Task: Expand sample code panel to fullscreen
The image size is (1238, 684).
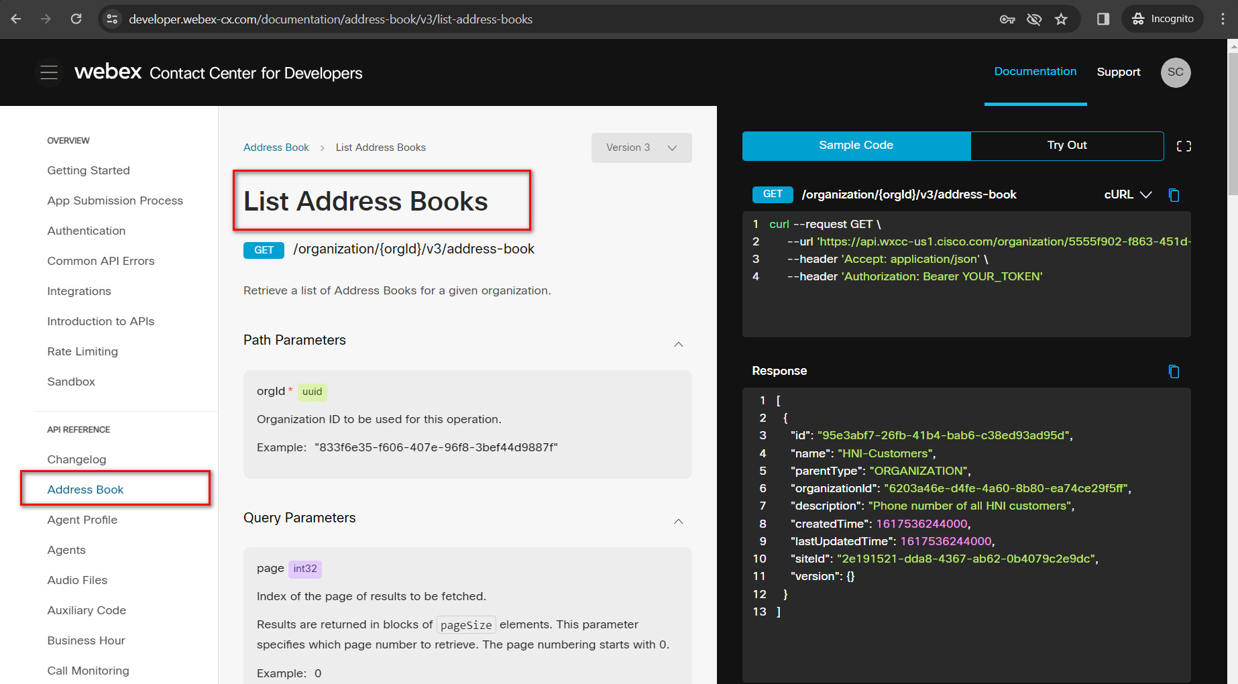Action: 1184,146
